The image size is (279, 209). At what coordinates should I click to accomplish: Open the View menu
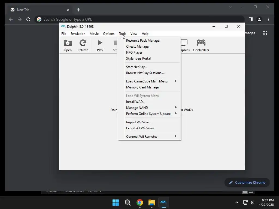click(x=134, y=34)
